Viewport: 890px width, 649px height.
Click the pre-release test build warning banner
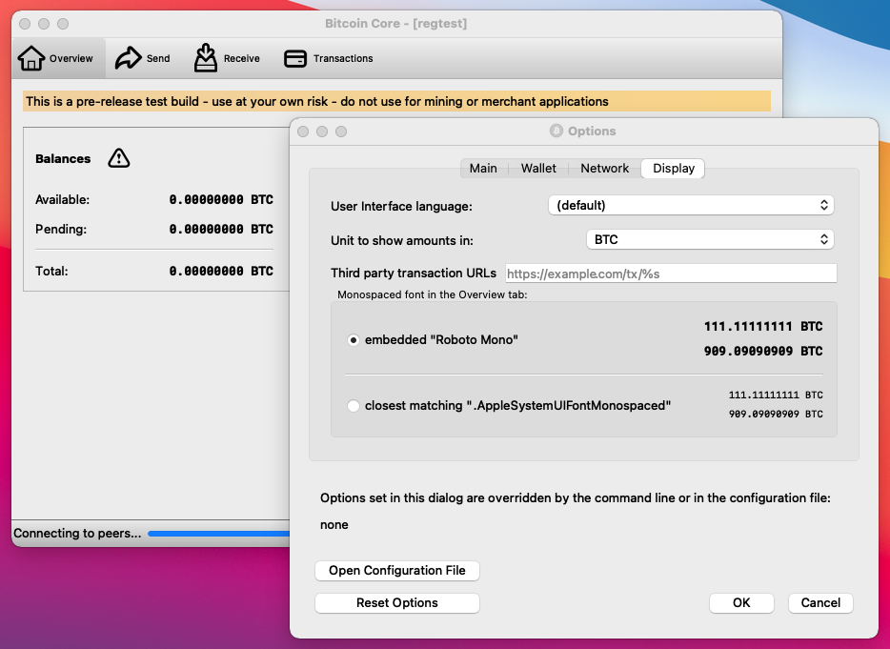pos(396,101)
